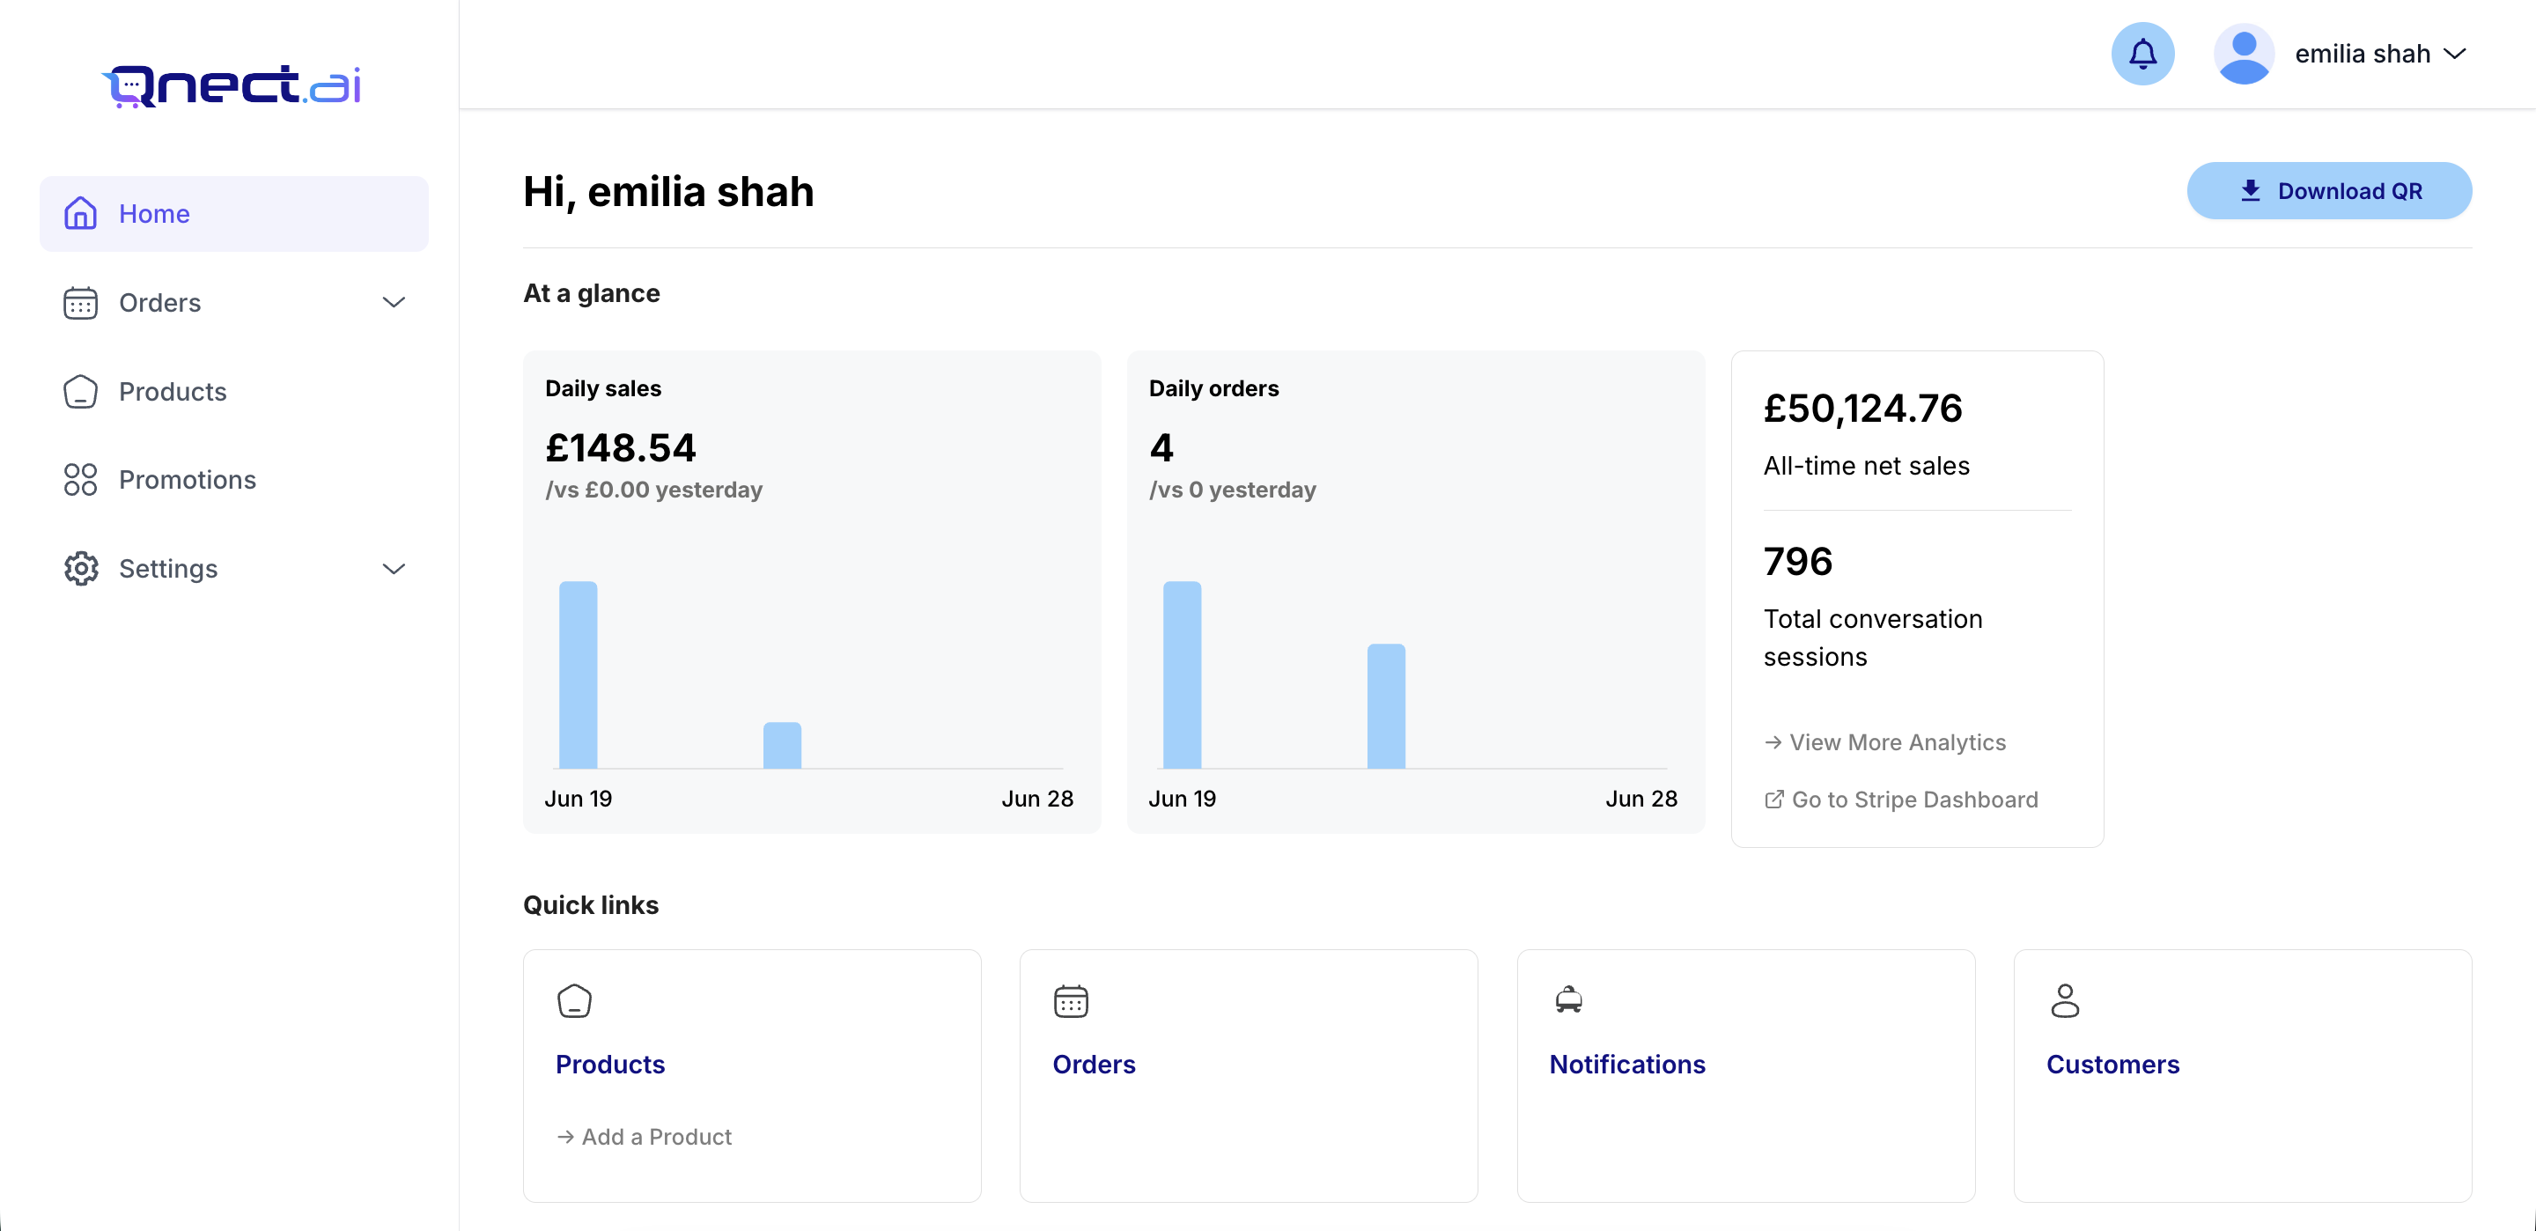
Task: Click the arrow icon beside Add a Product
Action: [565, 1138]
